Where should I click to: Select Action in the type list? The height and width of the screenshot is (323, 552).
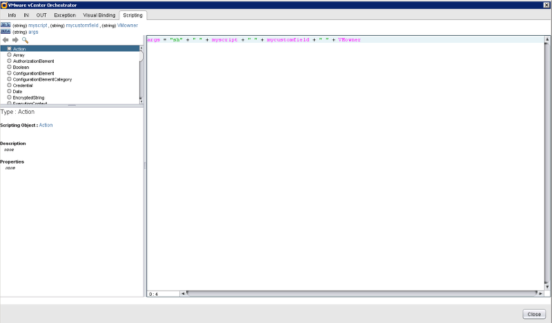[x=19, y=49]
